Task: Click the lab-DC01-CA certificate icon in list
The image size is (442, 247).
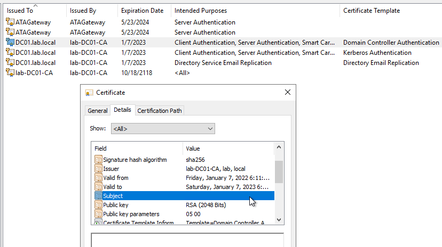Action: [10, 73]
